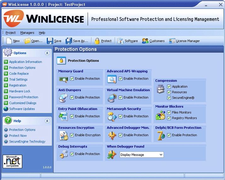225x180 pixels.
Task: Open the When Debugger Found dropdown
Action: 141,154
